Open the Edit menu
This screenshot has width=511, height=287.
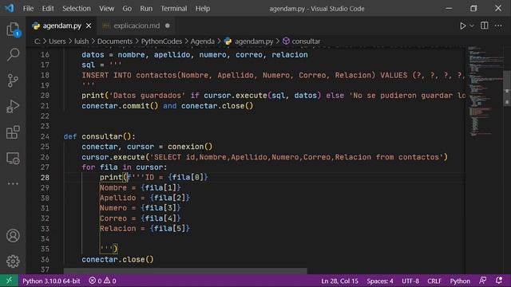pyautogui.click(x=48, y=9)
